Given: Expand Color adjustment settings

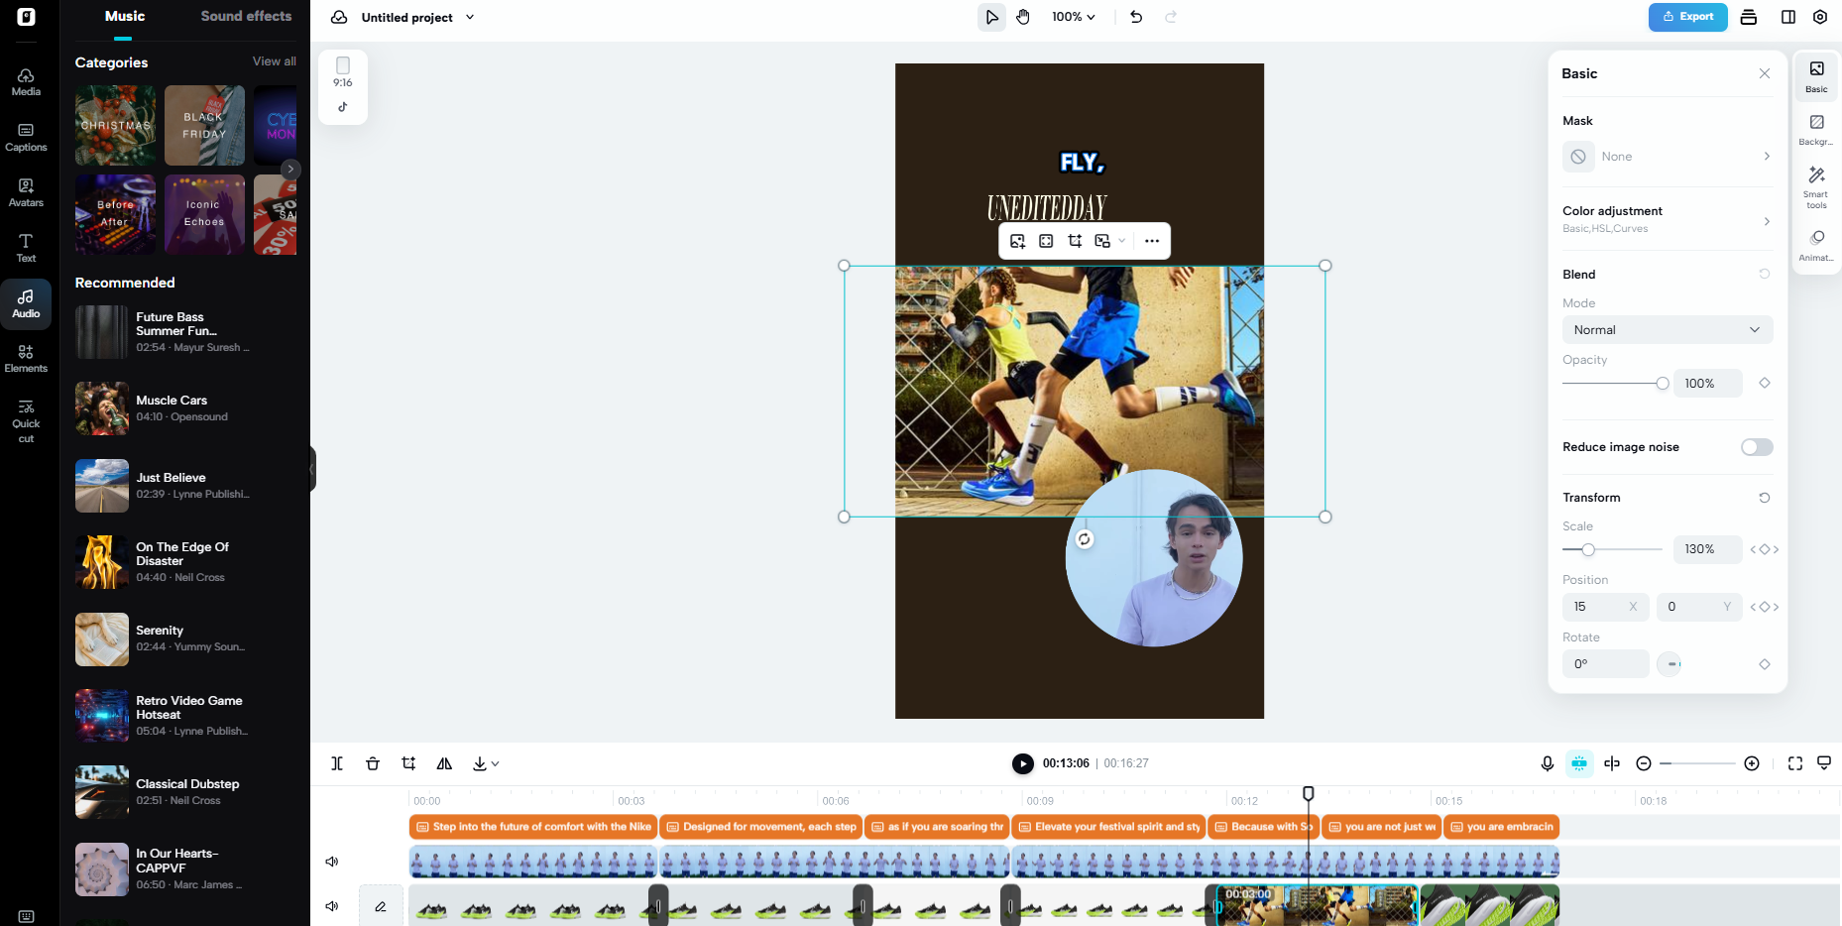Looking at the screenshot, I should (x=1668, y=219).
